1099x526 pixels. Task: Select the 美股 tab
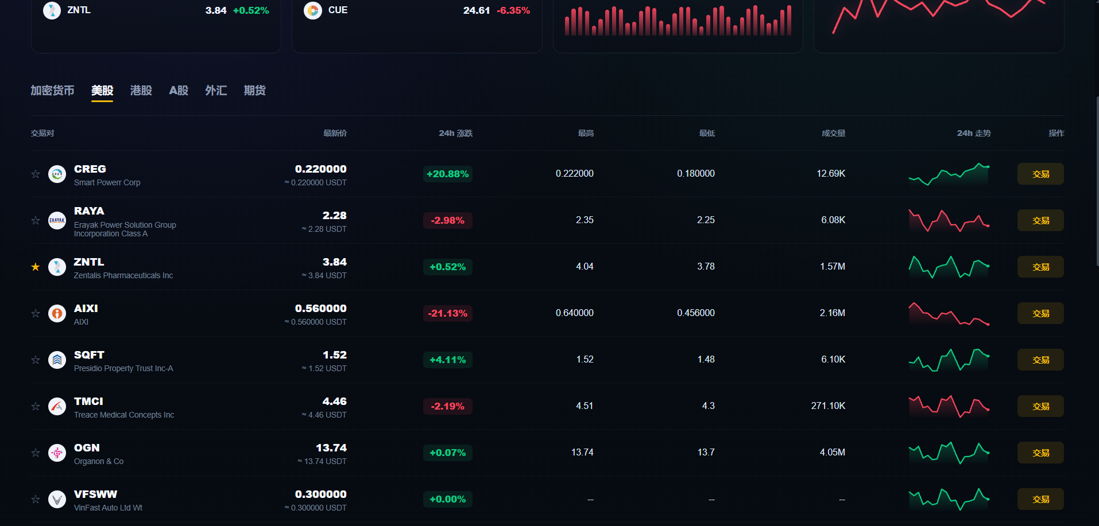pyautogui.click(x=102, y=91)
